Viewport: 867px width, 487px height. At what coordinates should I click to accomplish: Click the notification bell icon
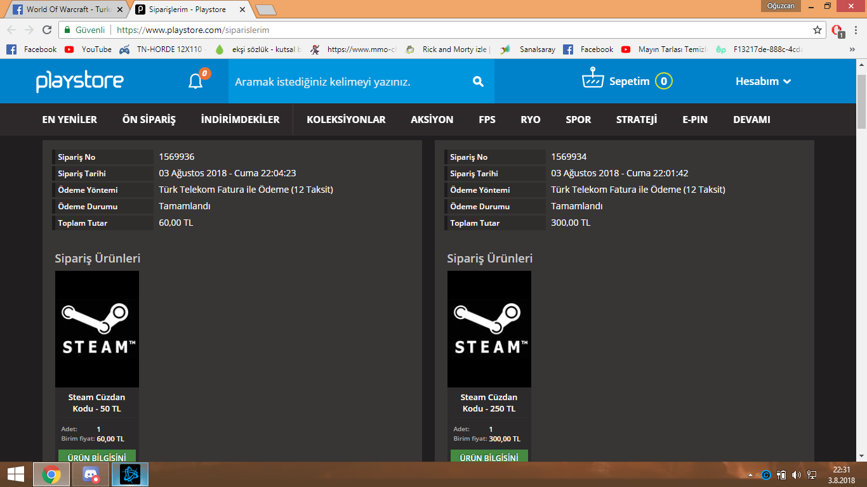point(195,82)
